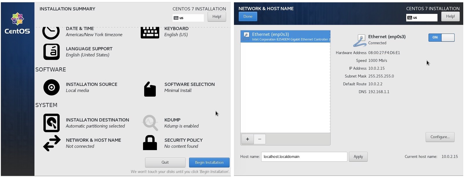Screen dimensions: 465x177
Task: Click Apply next to the host name
Action: [x=358, y=157]
